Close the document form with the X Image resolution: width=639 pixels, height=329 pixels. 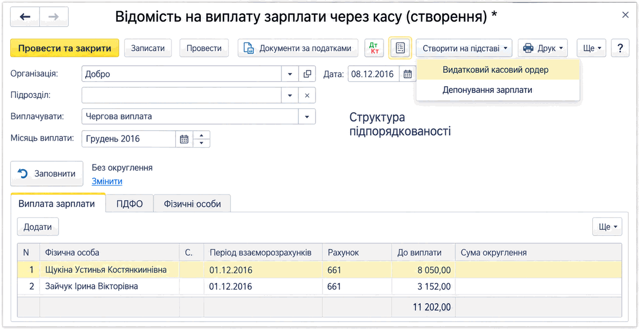pos(625,15)
